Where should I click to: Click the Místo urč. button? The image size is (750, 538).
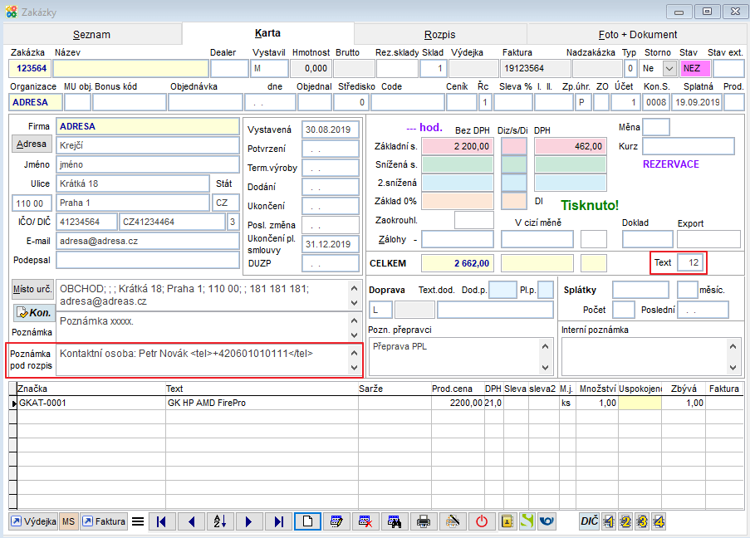(x=32, y=289)
